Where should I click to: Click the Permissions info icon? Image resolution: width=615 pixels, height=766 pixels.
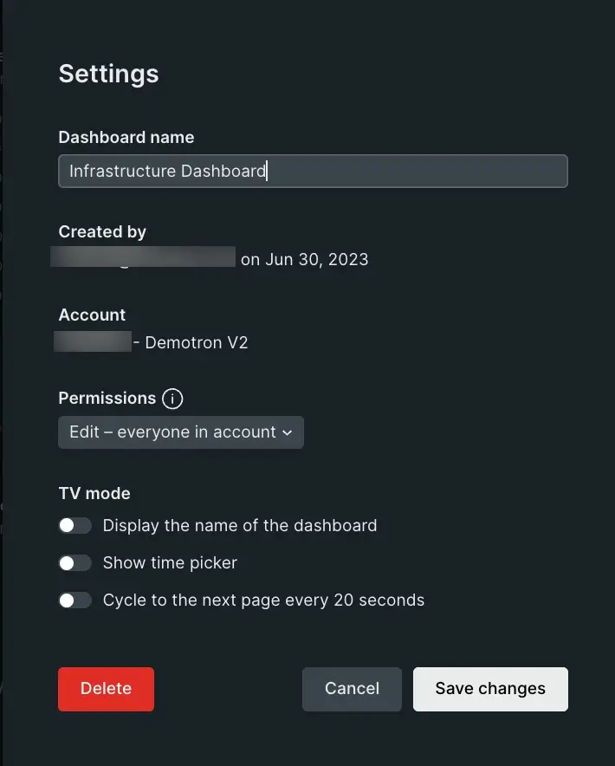coord(173,399)
